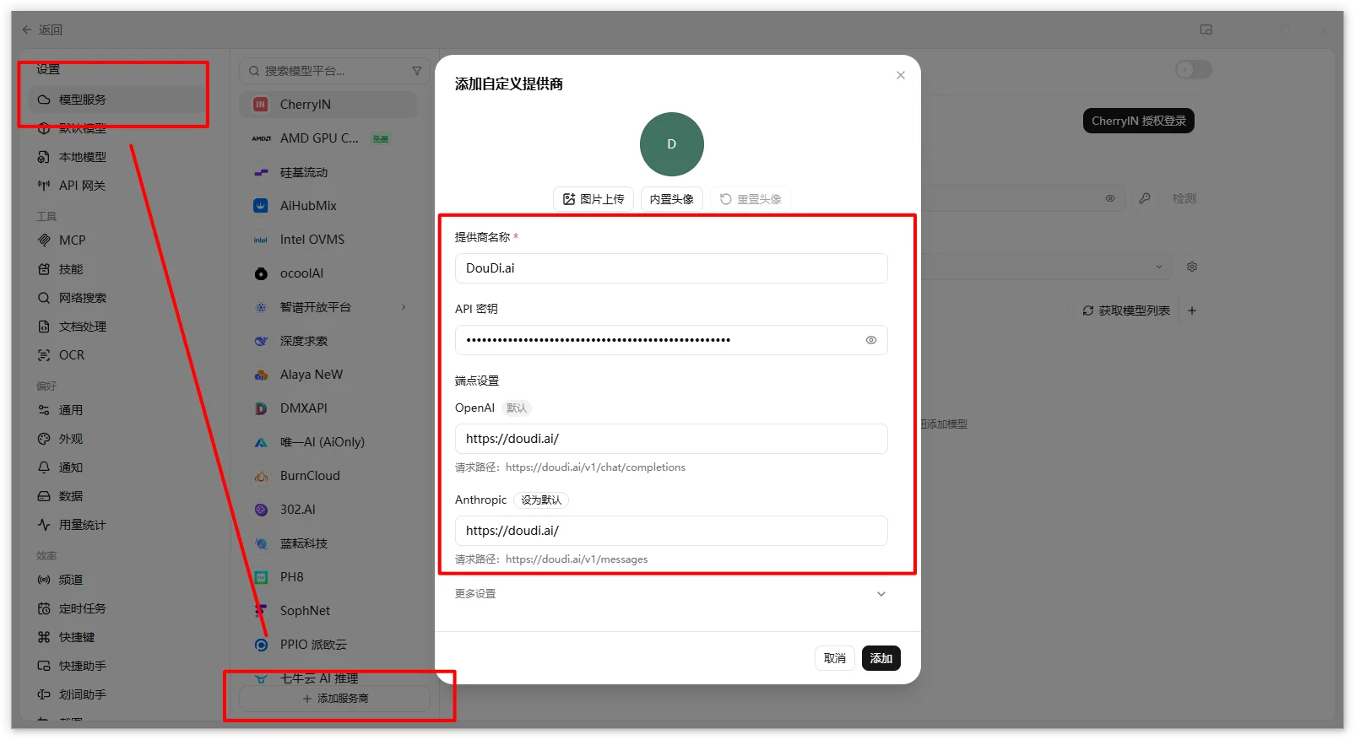Click the 图片上传 image upload button
The width and height of the screenshot is (1355, 740).
593,199
